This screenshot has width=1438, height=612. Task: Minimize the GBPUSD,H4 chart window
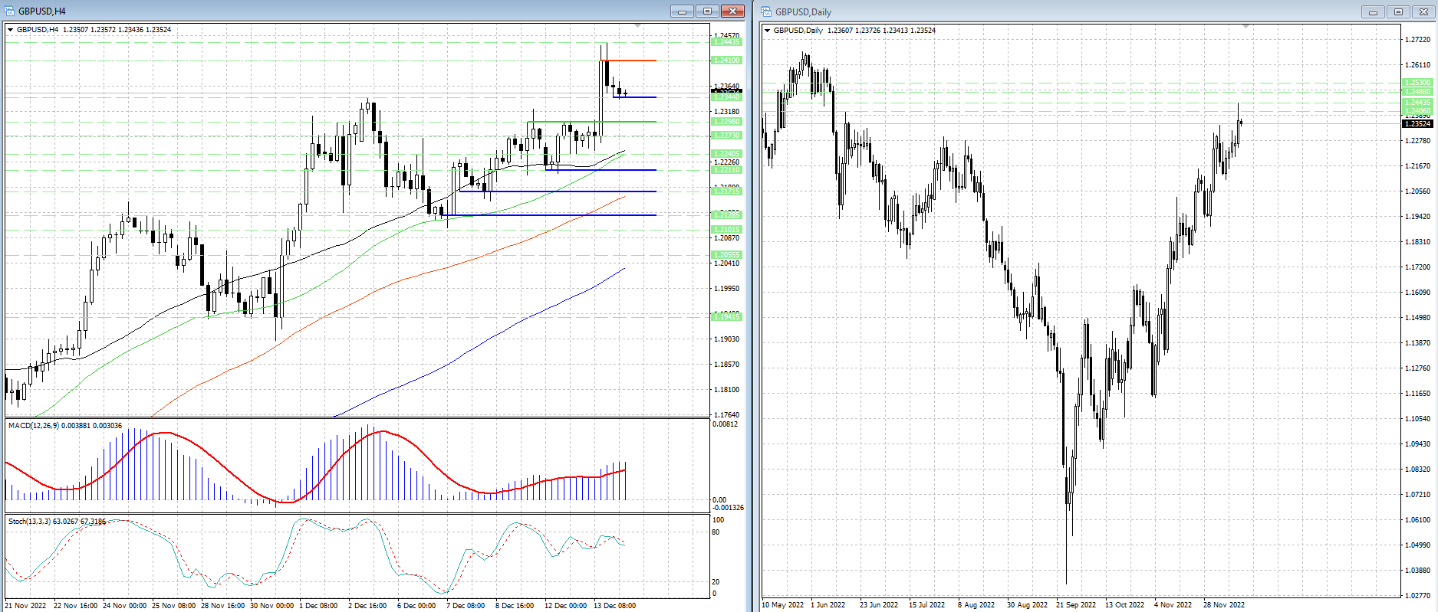coord(681,11)
